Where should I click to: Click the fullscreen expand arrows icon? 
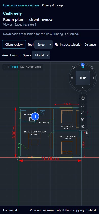[82, 112]
